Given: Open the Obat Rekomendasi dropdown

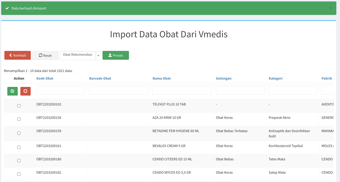Looking at the screenshot, I should click(78, 55).
